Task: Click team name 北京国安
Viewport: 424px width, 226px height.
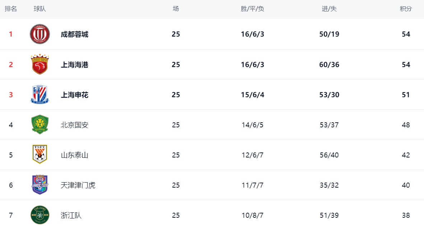Action: 74,125
